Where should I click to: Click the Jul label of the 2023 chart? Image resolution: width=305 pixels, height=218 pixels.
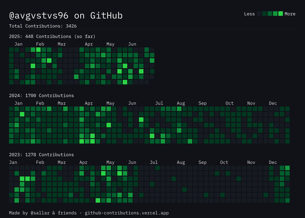pyautogui.click(x=154, y=162)
